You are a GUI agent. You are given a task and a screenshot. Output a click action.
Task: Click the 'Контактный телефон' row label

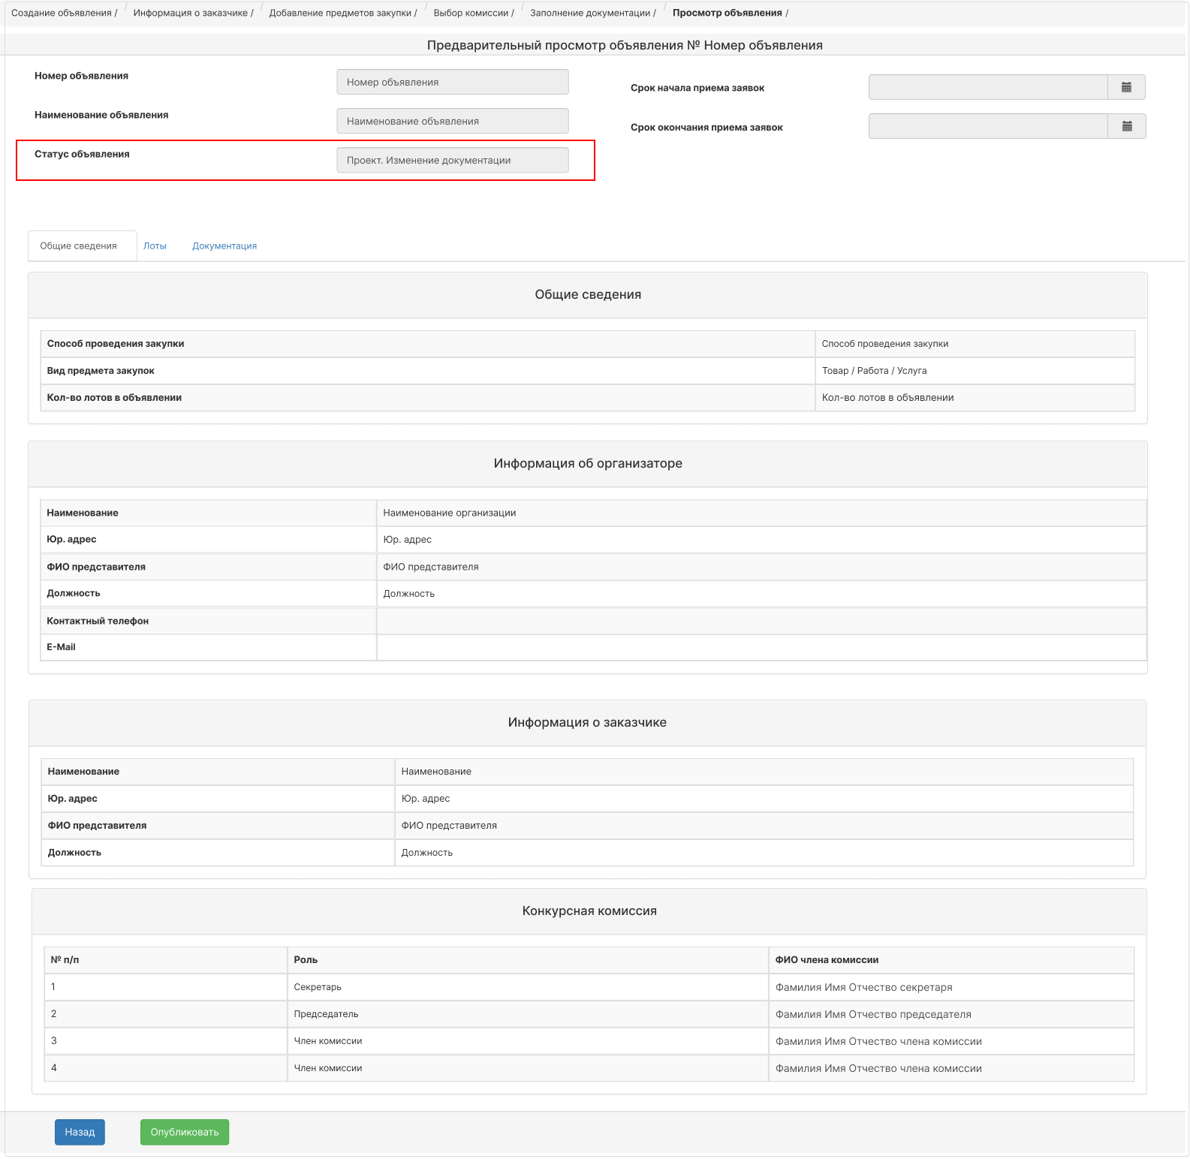pyautogui.click(x=98, y=621)
